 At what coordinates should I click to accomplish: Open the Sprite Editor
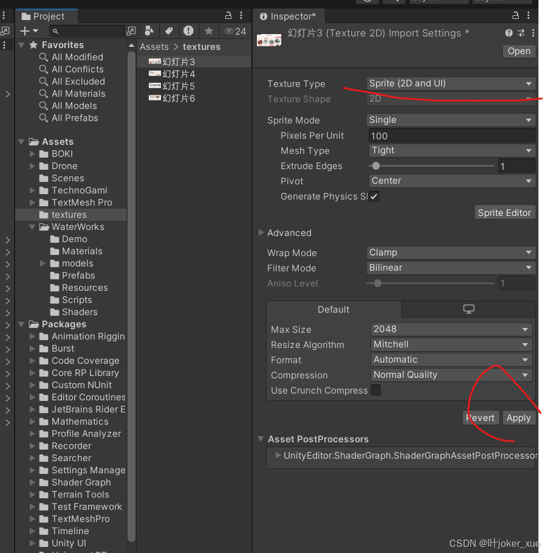tap(505, 212)
